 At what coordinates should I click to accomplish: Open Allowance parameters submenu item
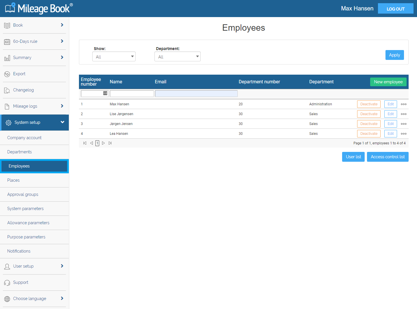pos(34,223)
